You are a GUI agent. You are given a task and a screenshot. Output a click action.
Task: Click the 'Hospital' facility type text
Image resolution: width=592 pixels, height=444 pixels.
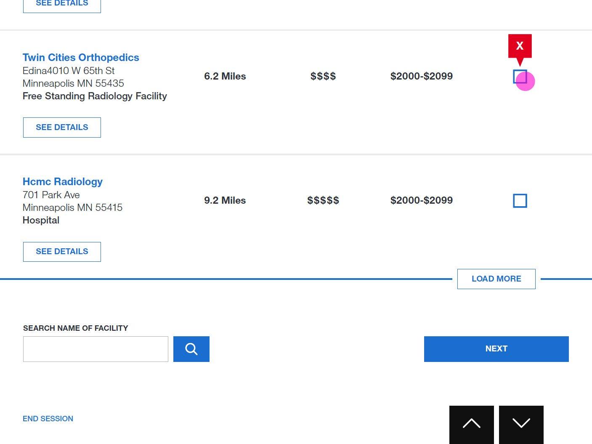pyautogui.click(x=41, y=221)
